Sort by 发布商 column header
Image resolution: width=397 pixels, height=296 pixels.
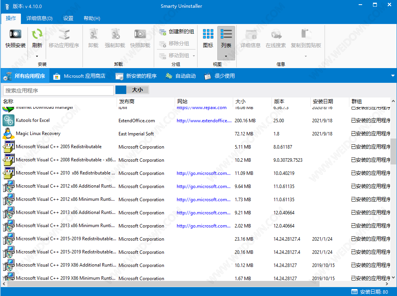(x=127, y=101)
